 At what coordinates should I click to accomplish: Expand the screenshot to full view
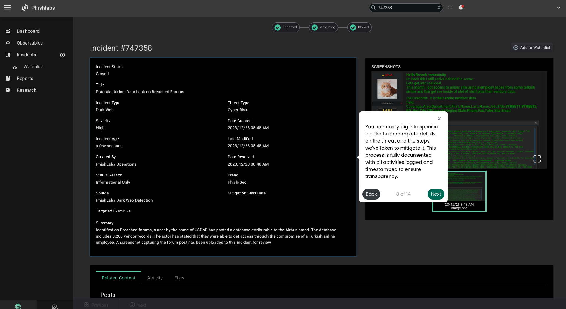tap(537, 159)
